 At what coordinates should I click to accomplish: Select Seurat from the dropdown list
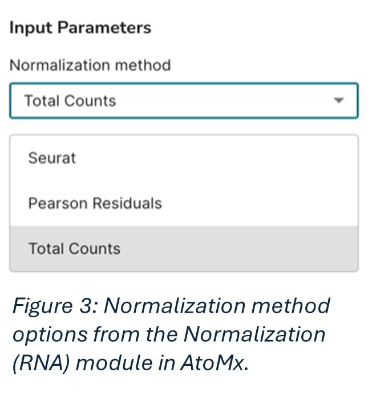52,157
